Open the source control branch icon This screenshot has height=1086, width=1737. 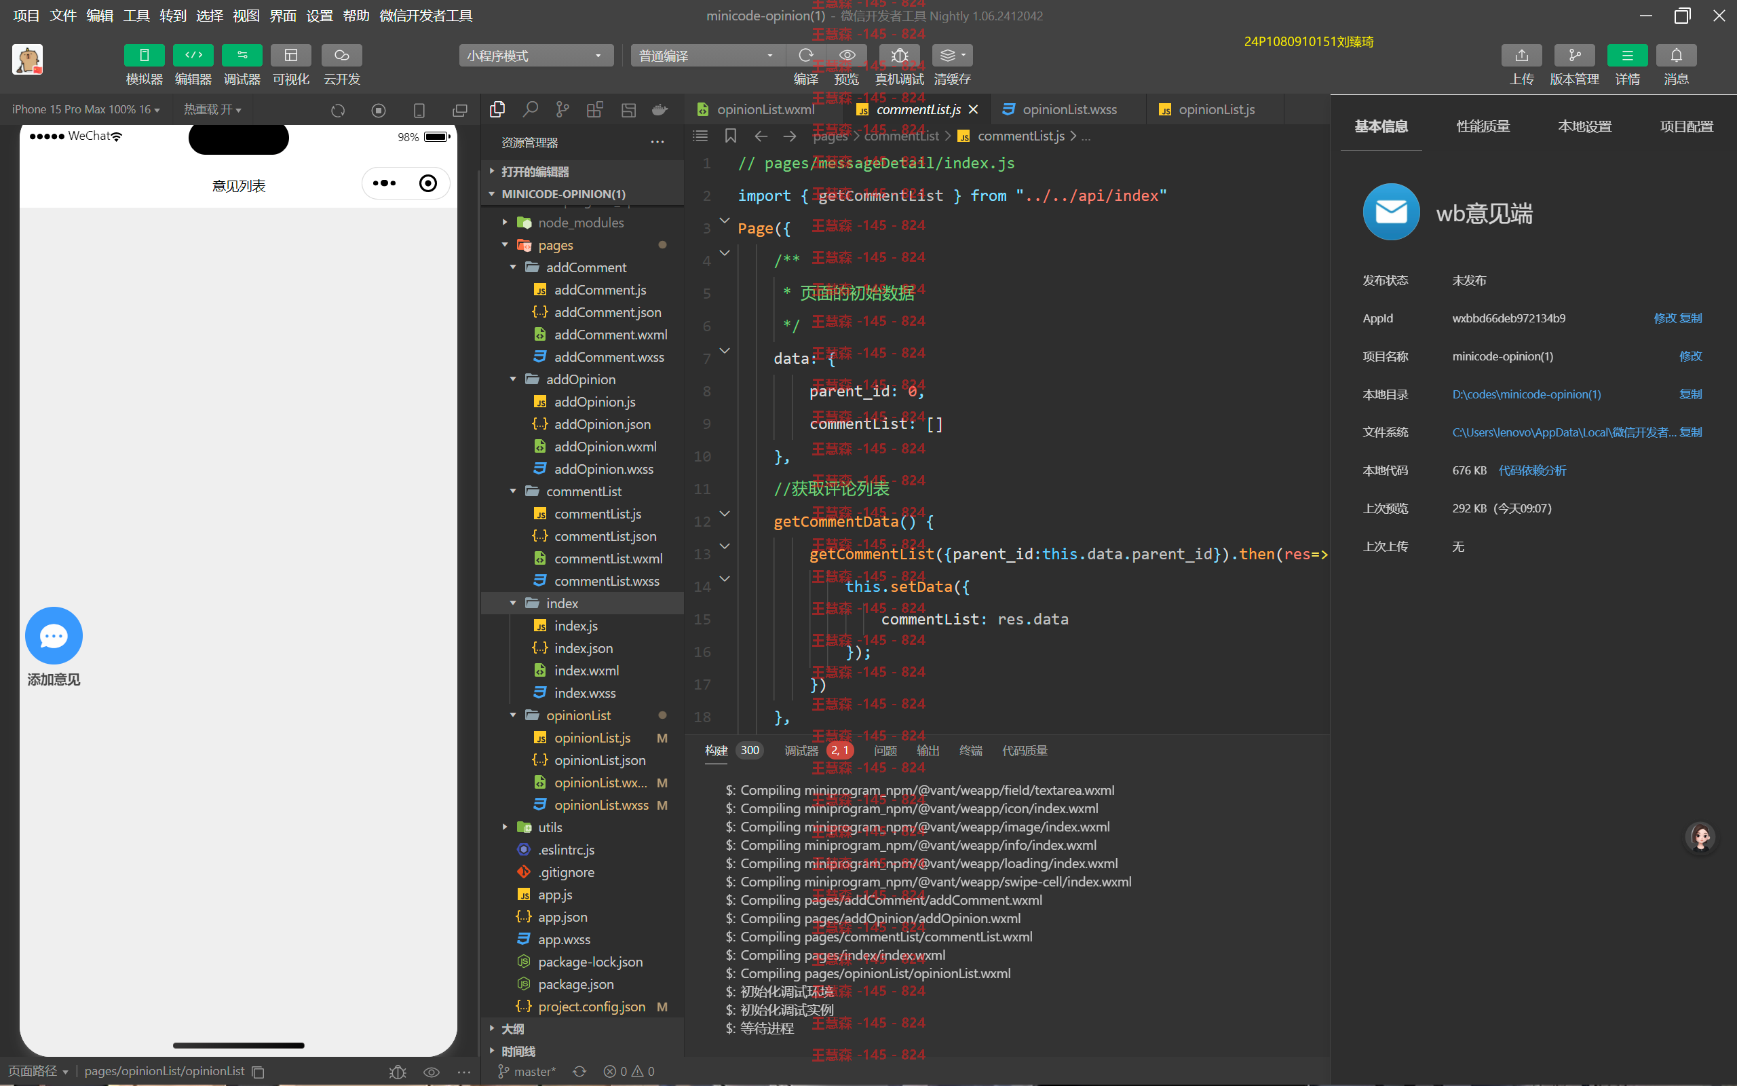tap(562, 109)
